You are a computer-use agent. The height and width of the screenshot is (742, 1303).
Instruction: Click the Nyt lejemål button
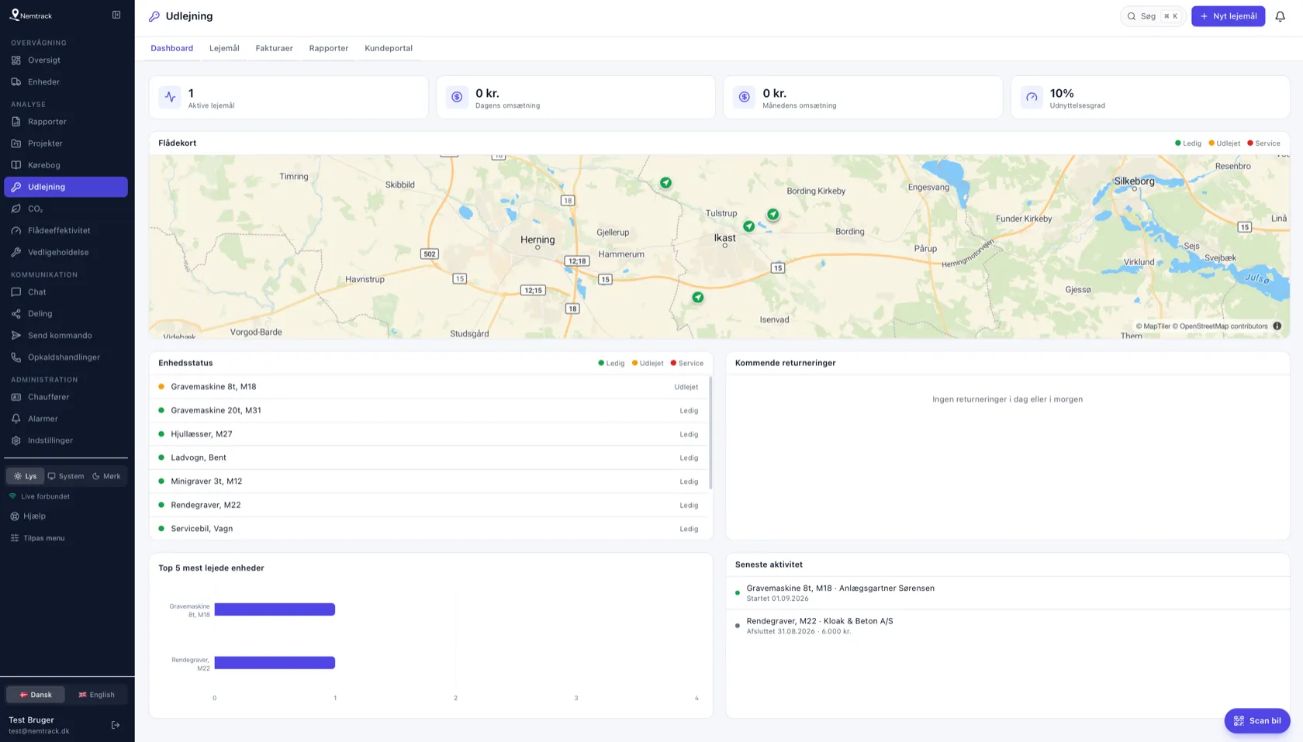(x=1228, y=16)
